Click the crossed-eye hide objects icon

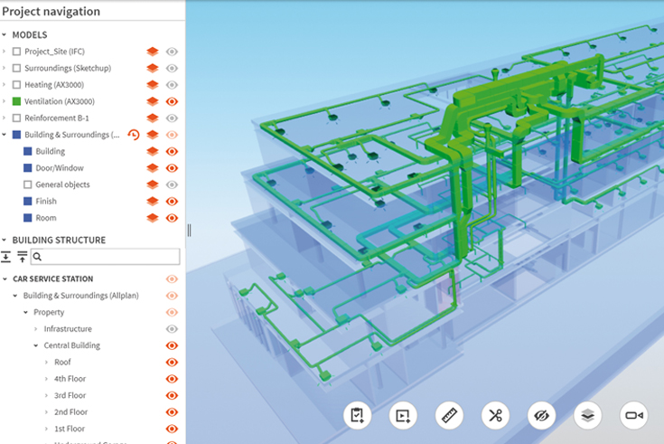541,416
